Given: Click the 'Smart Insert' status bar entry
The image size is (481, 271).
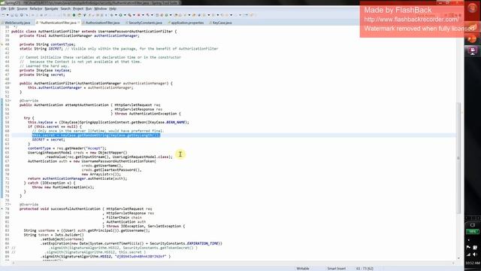Looking at the screenshot, I should pos(336,269).
